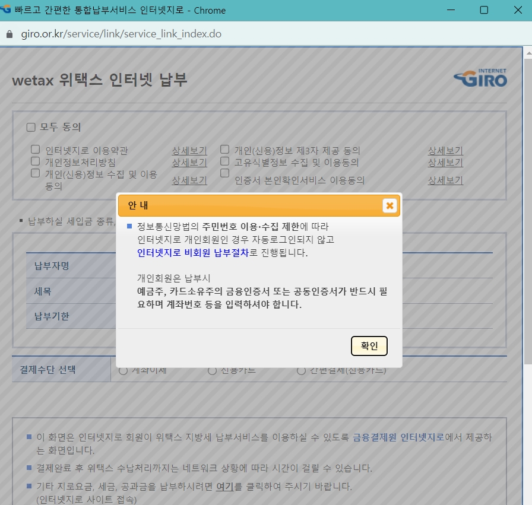Check 개인(신용)정보 수집 및 이용 동의 checkbox
Image resolution: width=532 pixels, height=505 pixels.
pos(35,173)
